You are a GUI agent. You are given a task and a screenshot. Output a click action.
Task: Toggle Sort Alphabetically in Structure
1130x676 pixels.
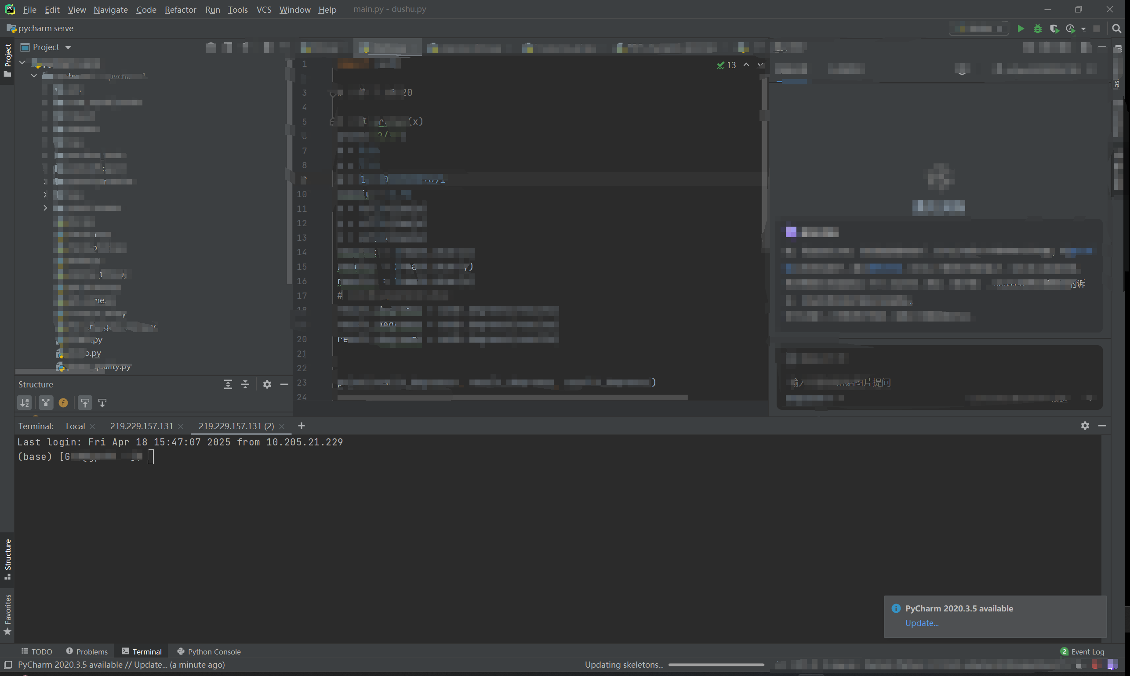tap(25, 403)
